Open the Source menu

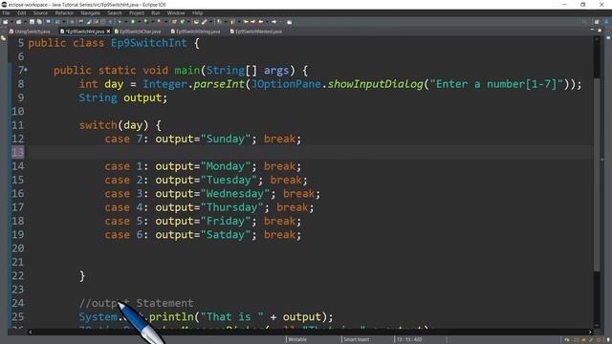pos(40,12)
